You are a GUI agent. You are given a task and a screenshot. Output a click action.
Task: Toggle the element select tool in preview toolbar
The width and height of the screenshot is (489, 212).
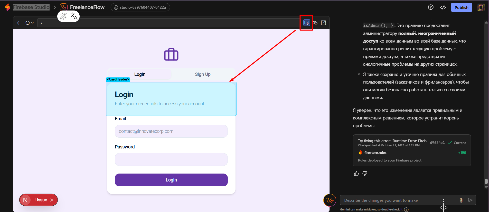tap(306, 23)
